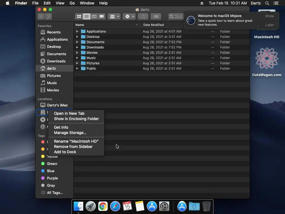
Task: Expand the Movies folder row
Action: pyautogui.click(x=77, y=53)
